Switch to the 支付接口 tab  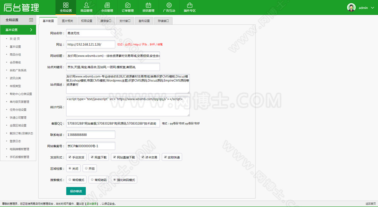[125, 21]
